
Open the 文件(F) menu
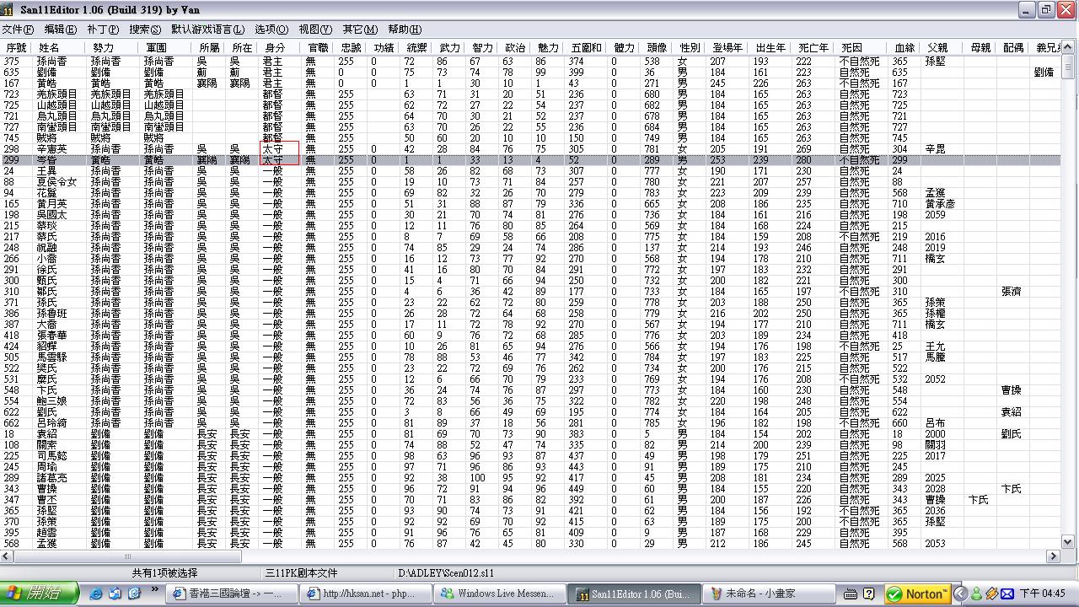pos(18,30)
